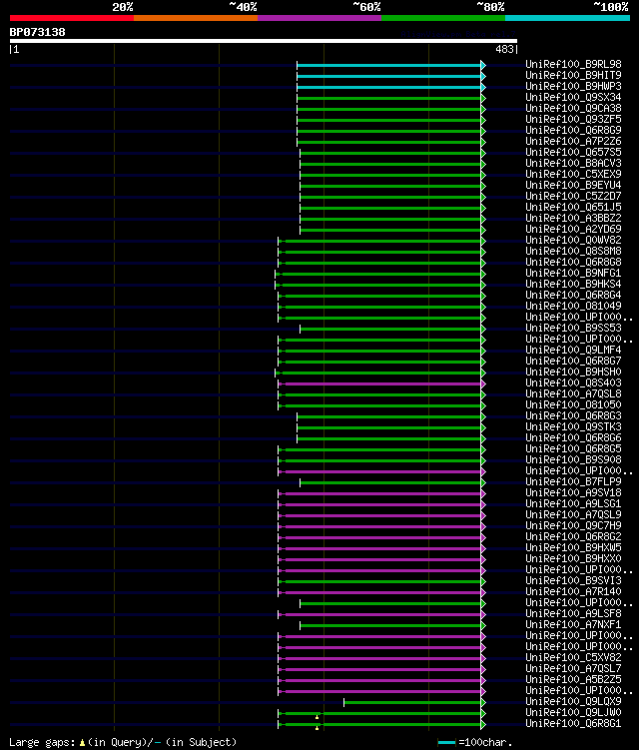Click hit label UniRef100_A9SV18

[x=573, y=493]
